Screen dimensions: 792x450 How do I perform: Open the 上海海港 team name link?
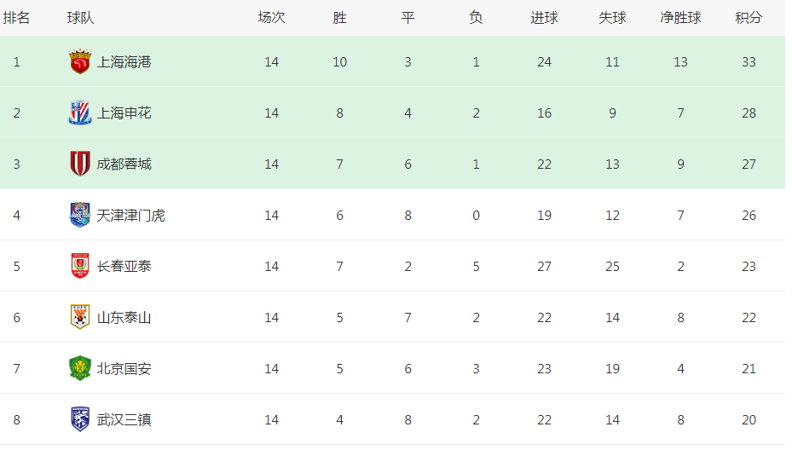point(124,61)
